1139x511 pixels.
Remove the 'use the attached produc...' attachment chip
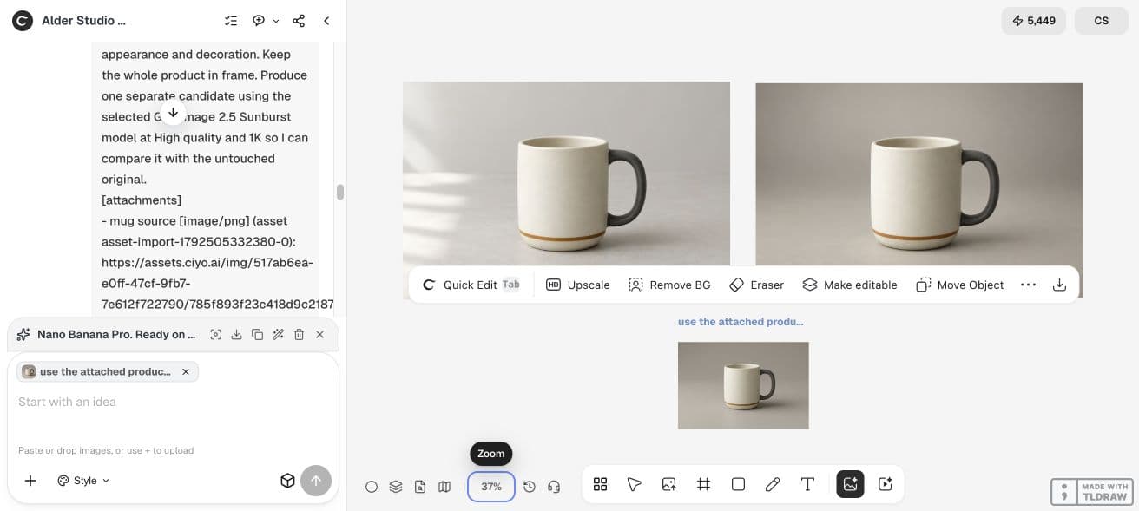(186, 371)
